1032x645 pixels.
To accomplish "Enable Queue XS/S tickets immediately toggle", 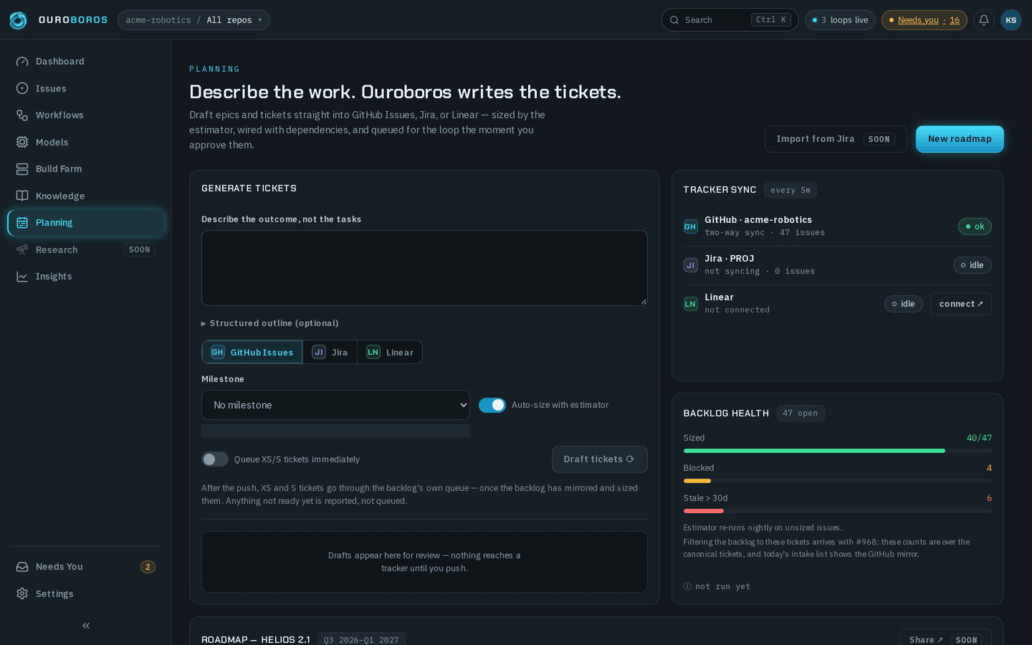I will pos(215,459).
